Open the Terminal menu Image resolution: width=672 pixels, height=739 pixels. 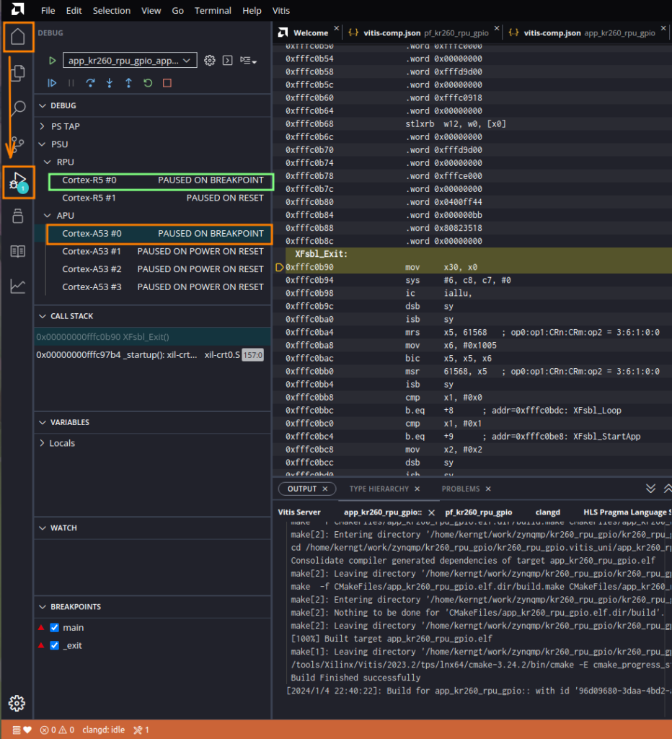[x=213, y=10]
